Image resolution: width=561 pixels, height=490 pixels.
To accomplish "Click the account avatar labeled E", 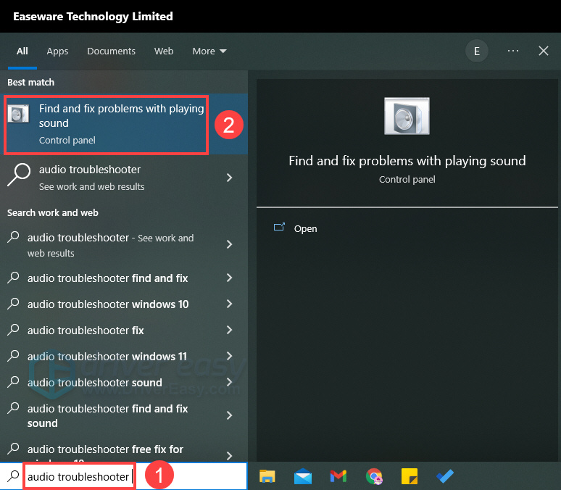I will coord(477,51).
